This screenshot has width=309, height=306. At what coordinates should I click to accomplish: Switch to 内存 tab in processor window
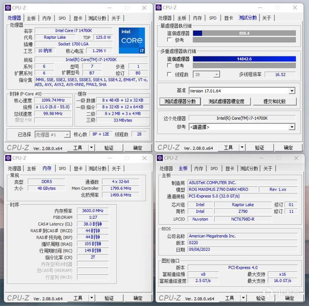point(47,19)
